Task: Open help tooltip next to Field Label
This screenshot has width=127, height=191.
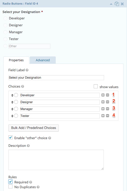Action: 27,70
